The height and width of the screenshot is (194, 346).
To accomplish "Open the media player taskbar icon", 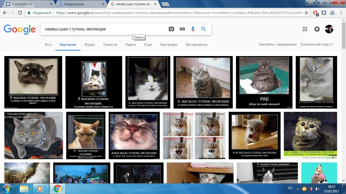I will 40,188.
